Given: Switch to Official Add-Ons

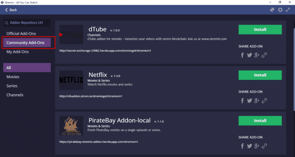Looking at the screenshot, I should click(x=21, y=34).
